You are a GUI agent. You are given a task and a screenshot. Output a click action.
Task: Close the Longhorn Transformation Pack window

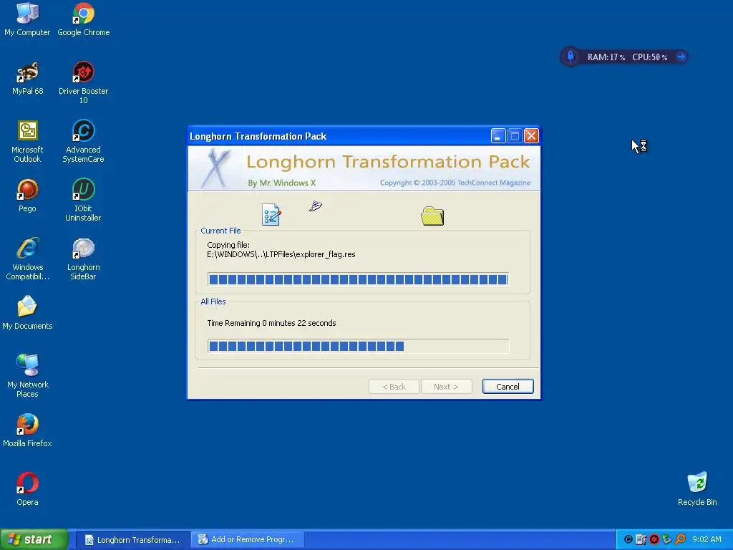click(x=531, y=136)
